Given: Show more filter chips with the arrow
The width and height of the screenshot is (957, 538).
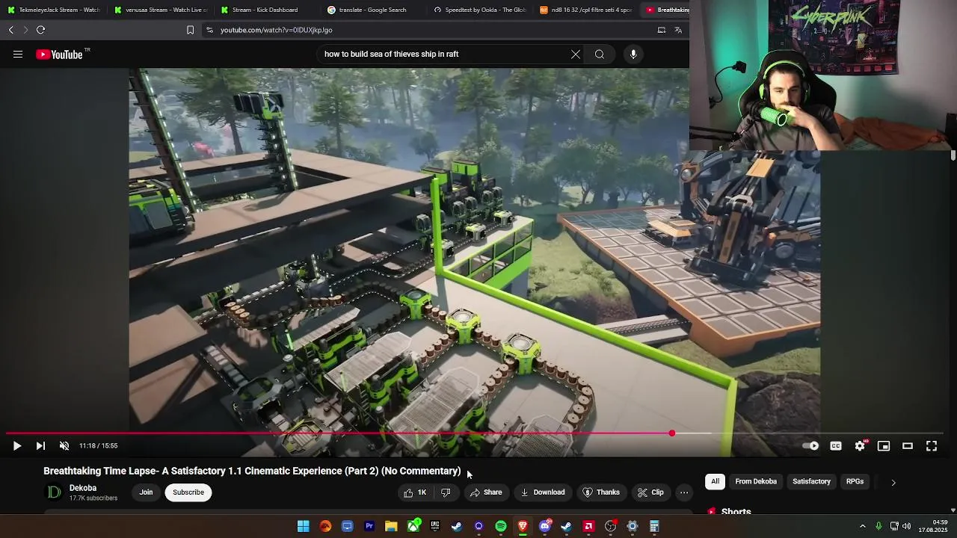Looking at the screenshot, I should point(893,482).
